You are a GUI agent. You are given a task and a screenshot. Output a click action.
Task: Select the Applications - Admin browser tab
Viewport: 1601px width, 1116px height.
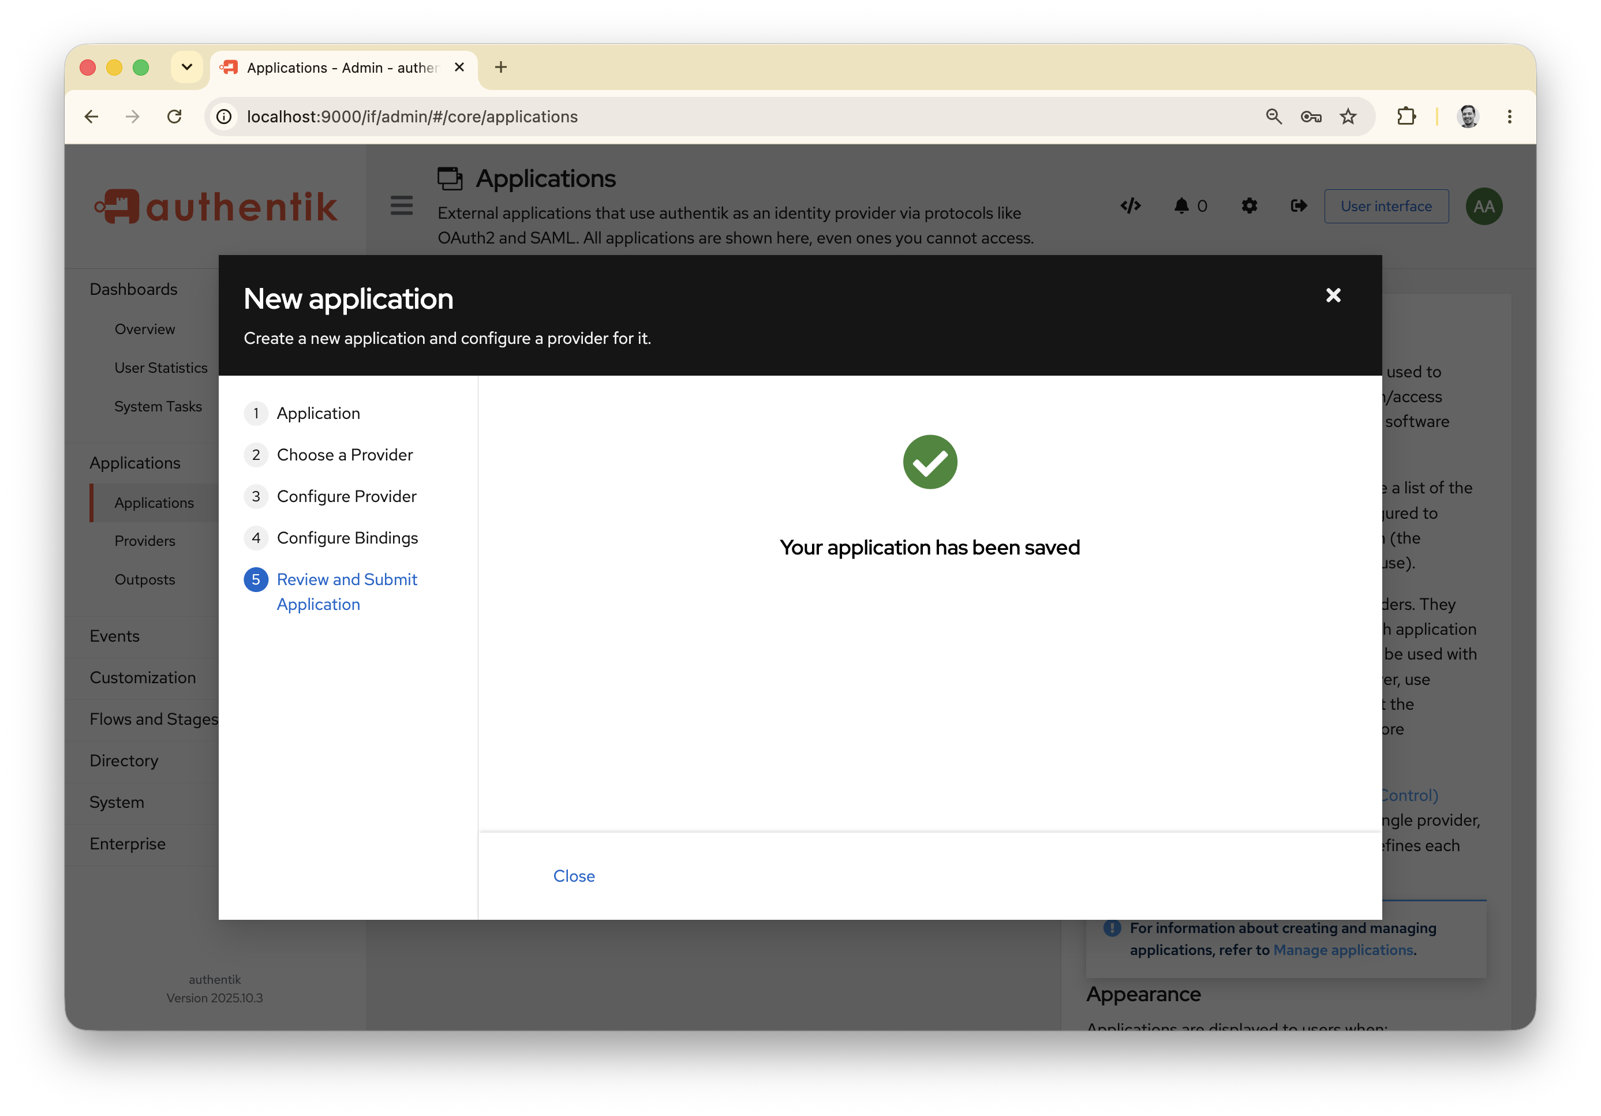coord(343,68)
